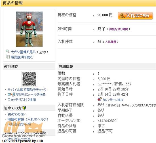View the 入札履歴 bid history link
Viewport: 156px width, 143px height.
click(x=111, y=42)
